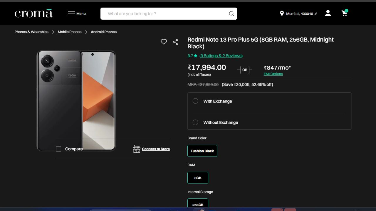Image resolution: width=376 pixels, height=211 pixels.
Task: Click the Save ₹20,005, 52.65% off text
Action: (x=247, y=84)
